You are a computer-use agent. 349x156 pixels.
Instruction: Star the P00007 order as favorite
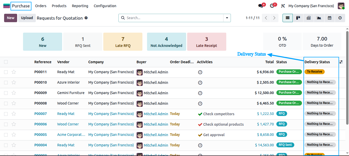14,114
